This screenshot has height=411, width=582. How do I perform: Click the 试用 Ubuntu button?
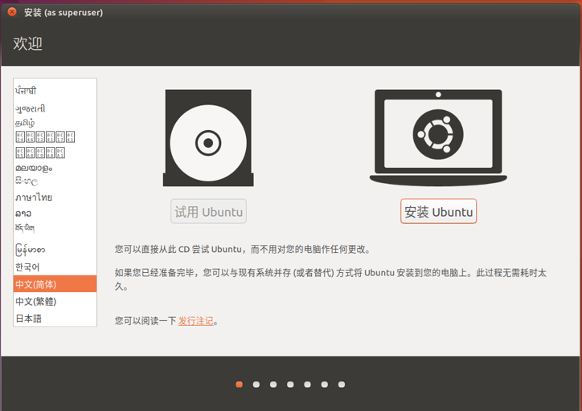coord(208,212)
